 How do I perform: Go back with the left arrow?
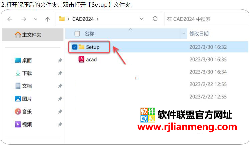(x=10, y=19)
